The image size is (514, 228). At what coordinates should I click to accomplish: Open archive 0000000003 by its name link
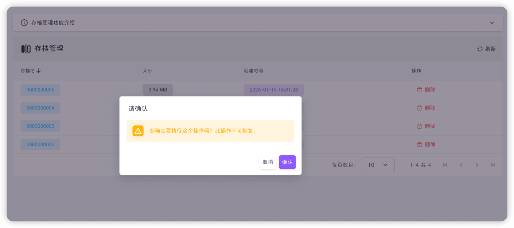pos(40,126)
